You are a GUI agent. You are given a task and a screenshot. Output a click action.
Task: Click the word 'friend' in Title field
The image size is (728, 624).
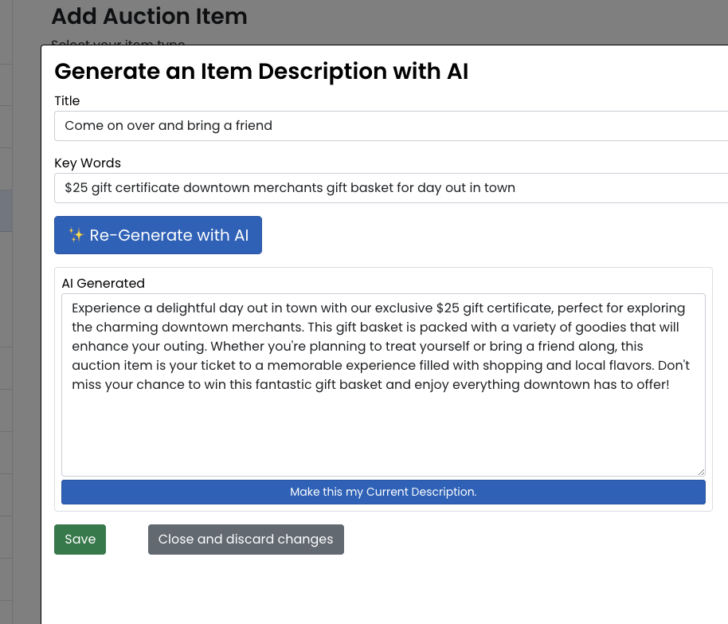tap(252, 126)
